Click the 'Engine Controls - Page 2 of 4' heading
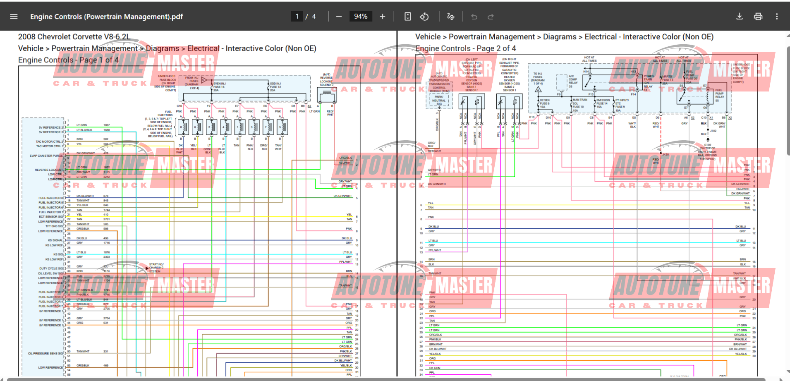 tap(465, 48)
